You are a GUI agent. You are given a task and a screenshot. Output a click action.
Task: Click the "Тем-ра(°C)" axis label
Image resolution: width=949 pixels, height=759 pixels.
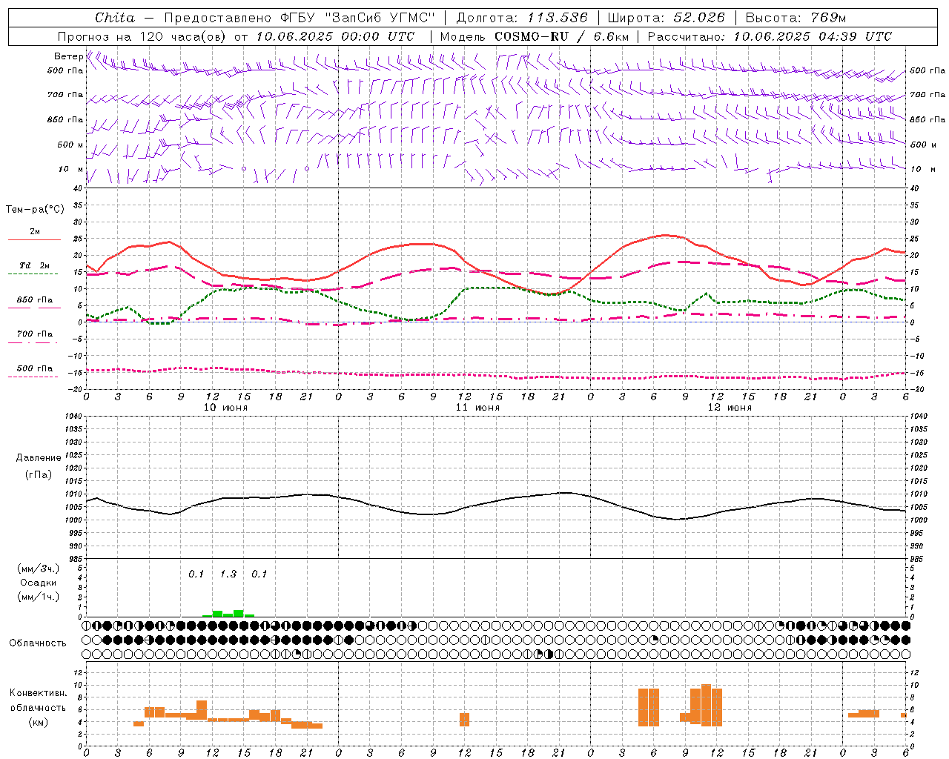(x=35, y=210)
